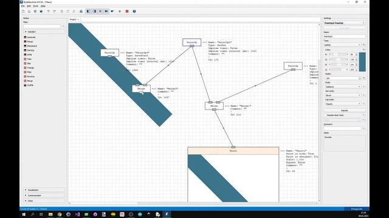Open help via the blue question icon
The height and width of the screenshot is (218, 389).
point(134,12)
